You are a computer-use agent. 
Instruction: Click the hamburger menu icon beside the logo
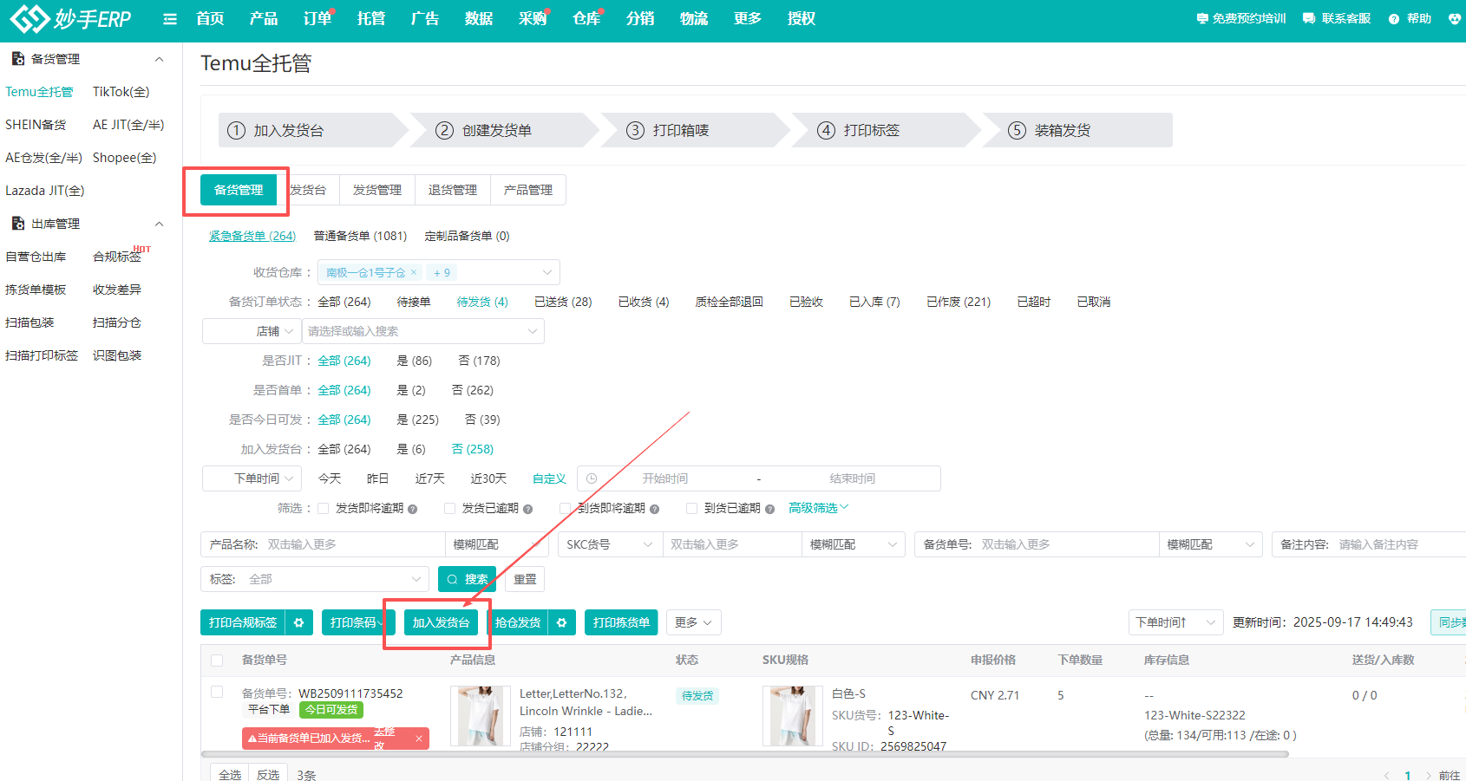pyautogui.click(x=170, y=19)
